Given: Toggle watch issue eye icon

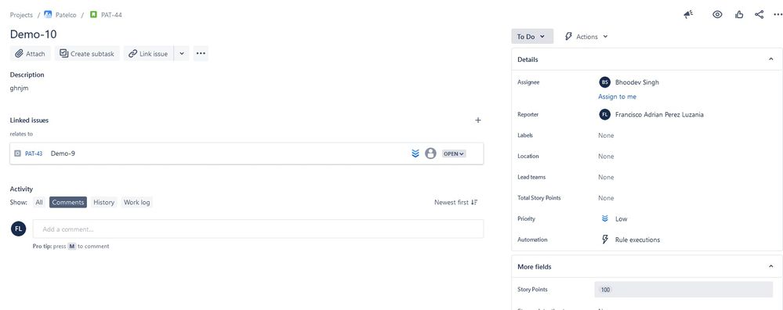Looking at the screenshot, I should pos(717,14).
